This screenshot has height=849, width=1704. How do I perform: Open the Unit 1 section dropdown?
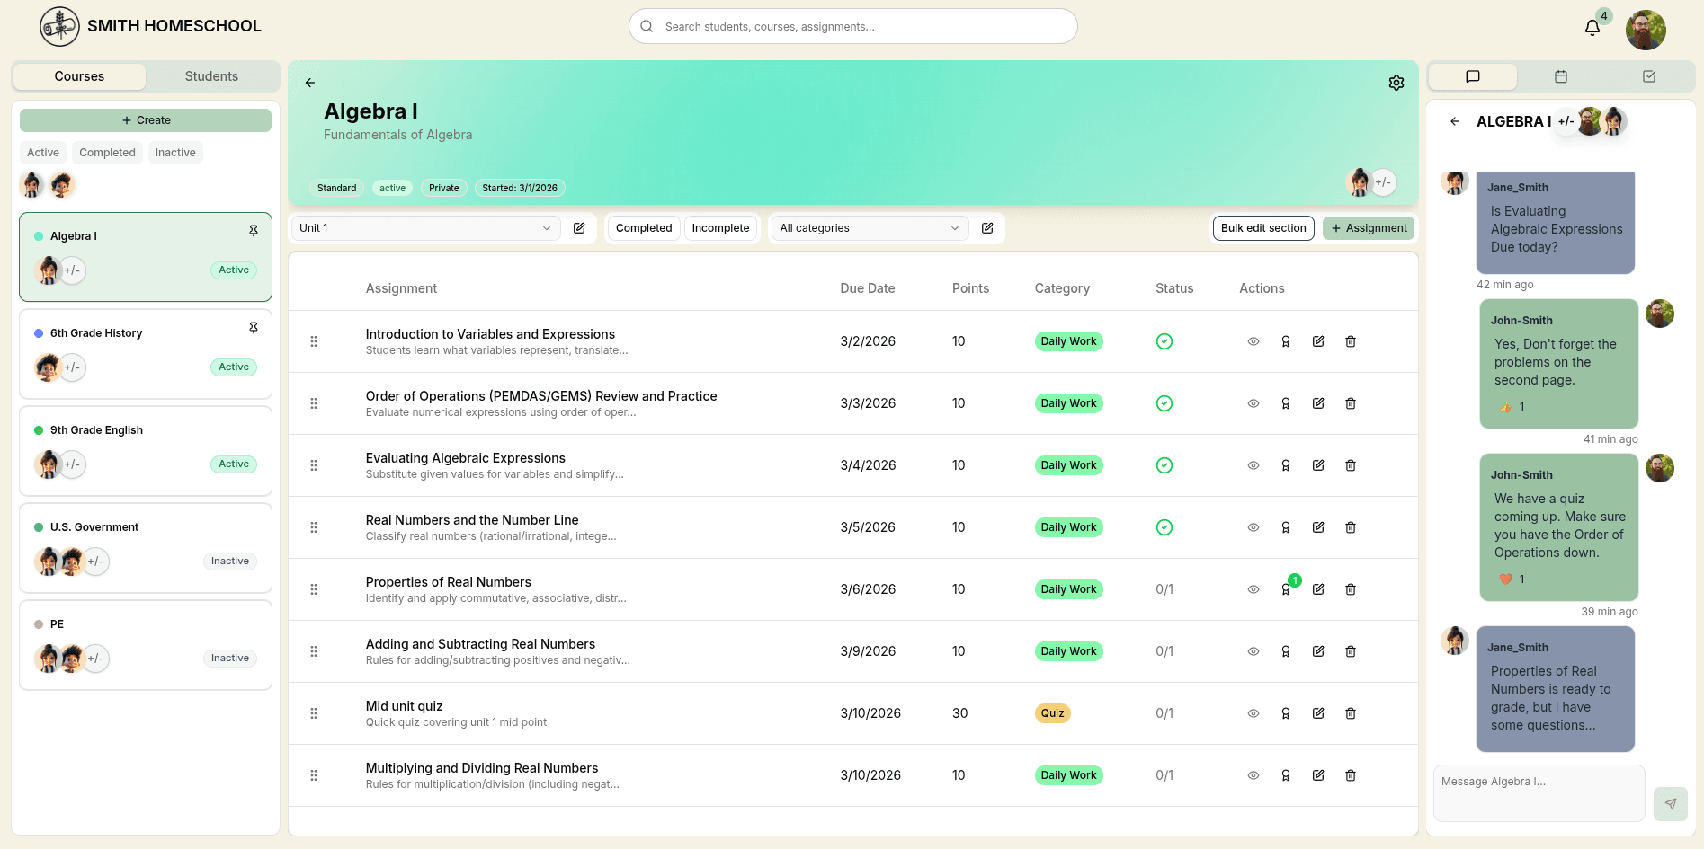pos(424,227)
